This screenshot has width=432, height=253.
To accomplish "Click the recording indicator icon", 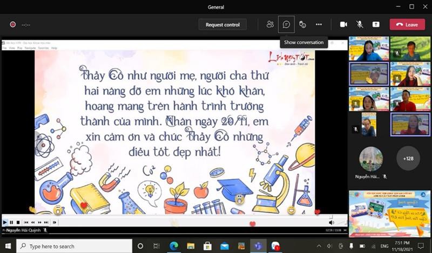I will (12, 24).
